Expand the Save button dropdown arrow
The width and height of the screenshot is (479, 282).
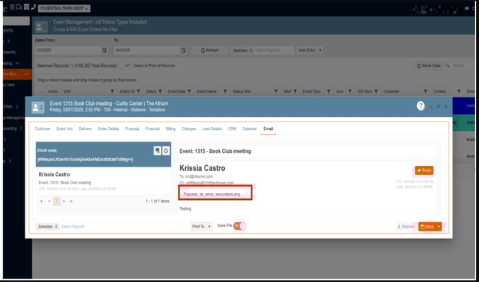[439, 226]
